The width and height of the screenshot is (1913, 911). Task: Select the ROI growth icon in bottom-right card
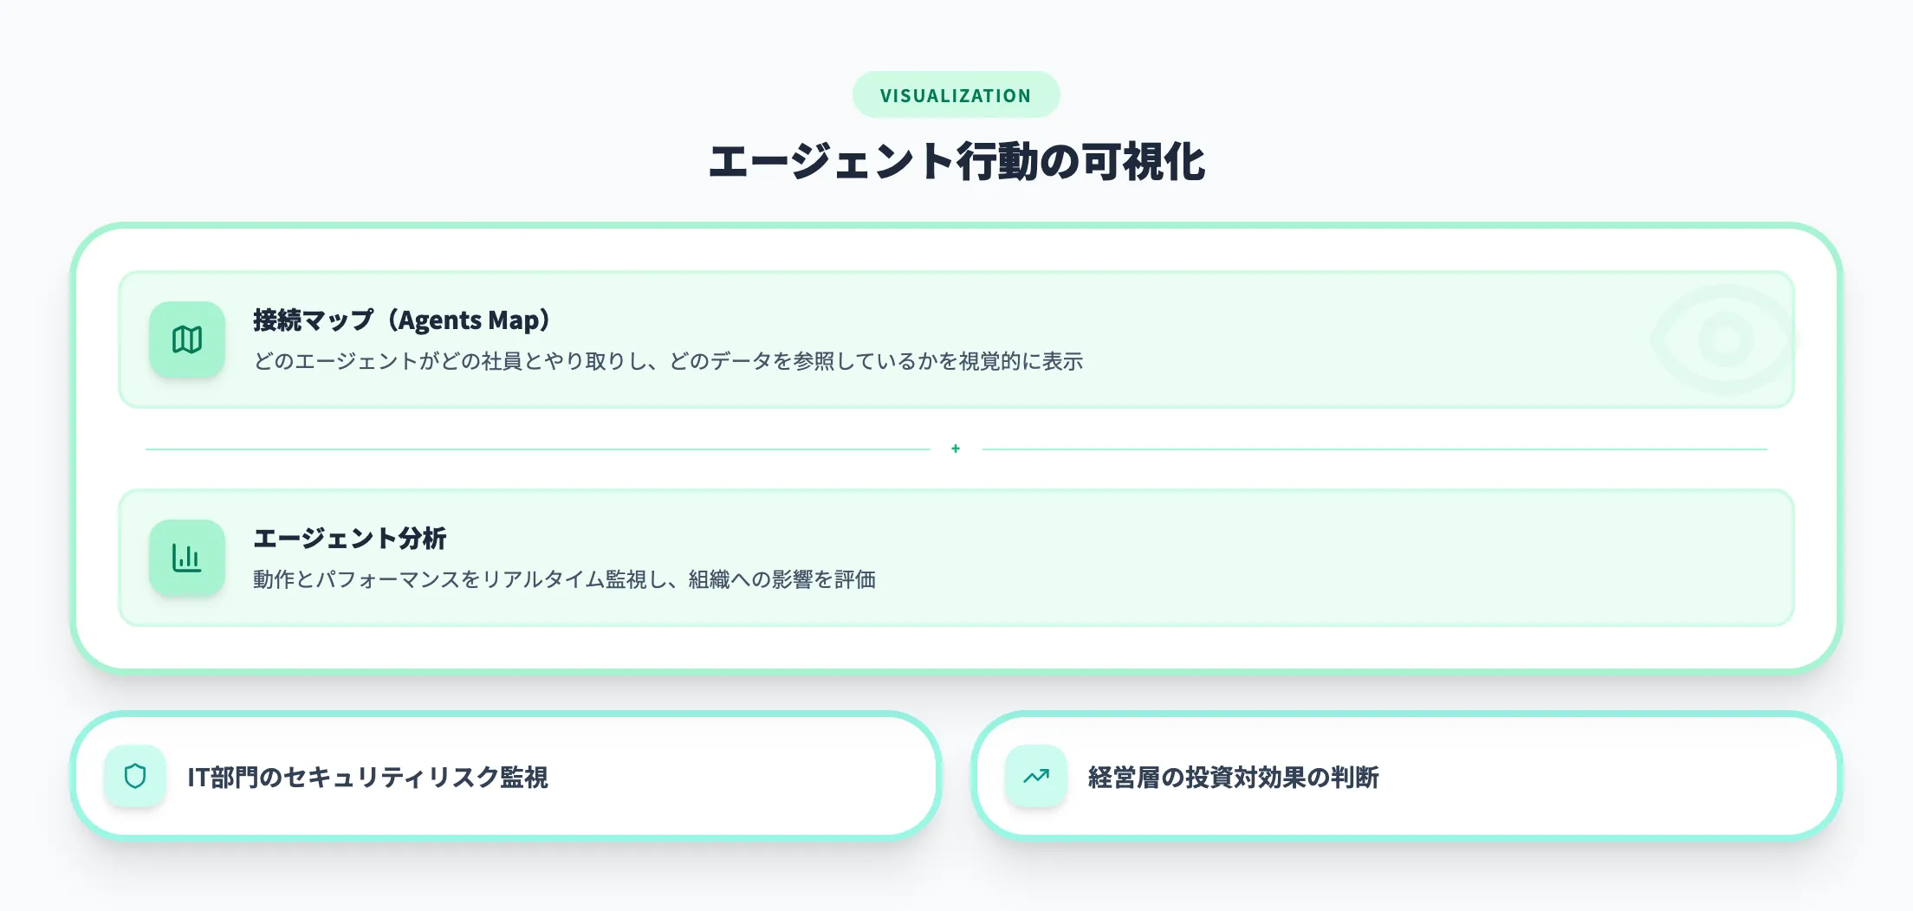[1035, 777]
